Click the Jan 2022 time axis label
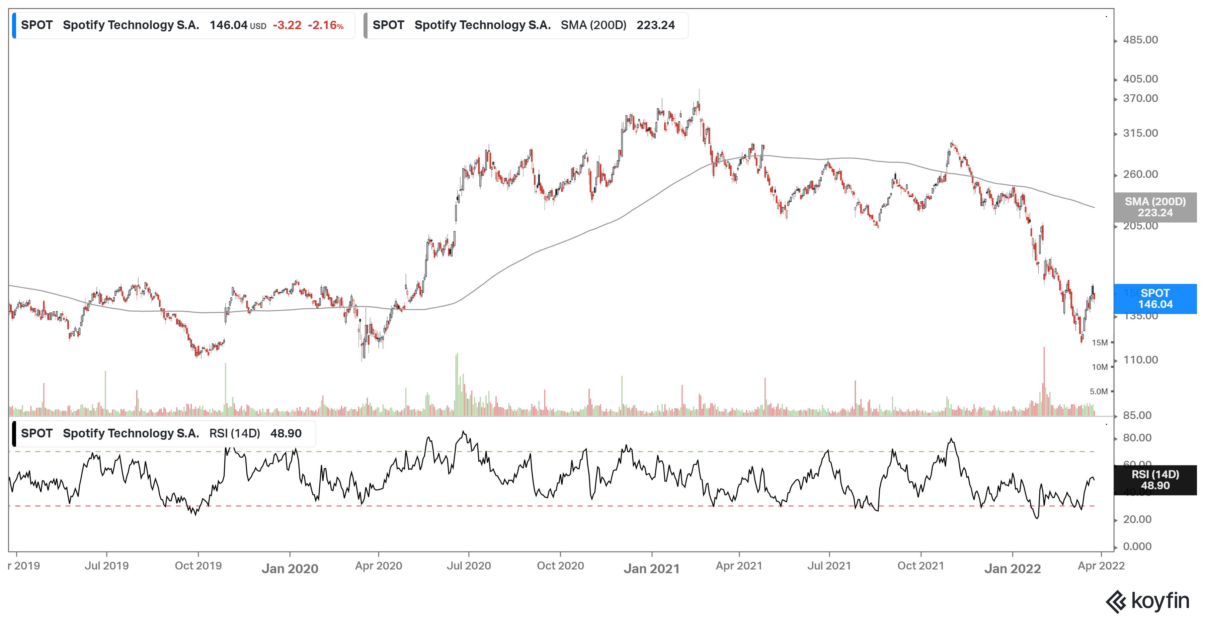Screen dimensions: 1205x622 [1012, 569]
